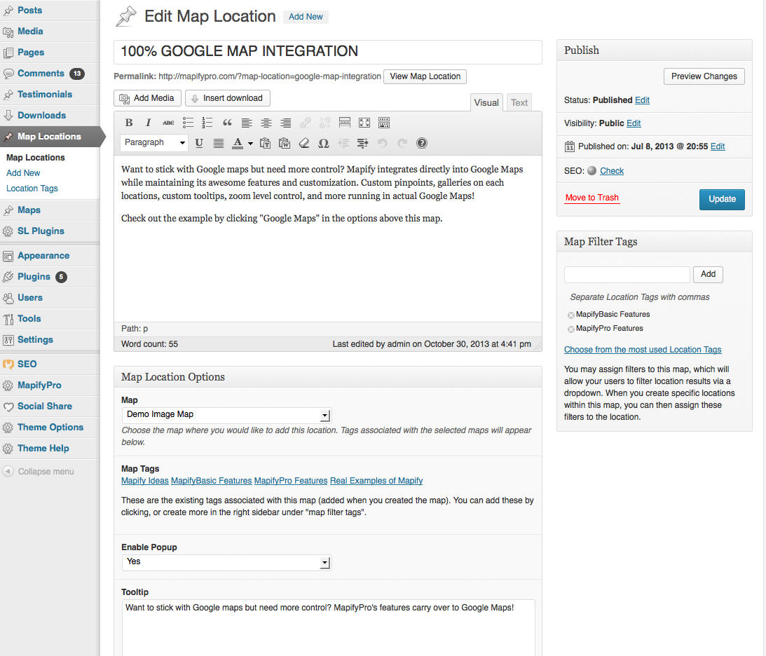Click into Map Filter Tags input
Screen dimensions: 766x656
[x=627, y=275]
